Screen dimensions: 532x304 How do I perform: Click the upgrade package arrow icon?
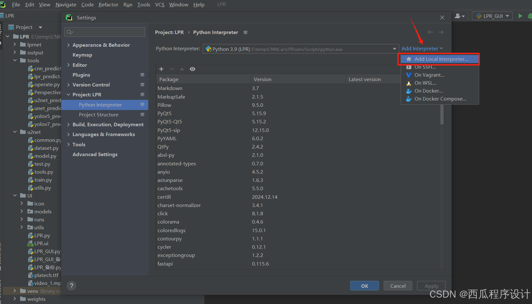click(182, 69)
